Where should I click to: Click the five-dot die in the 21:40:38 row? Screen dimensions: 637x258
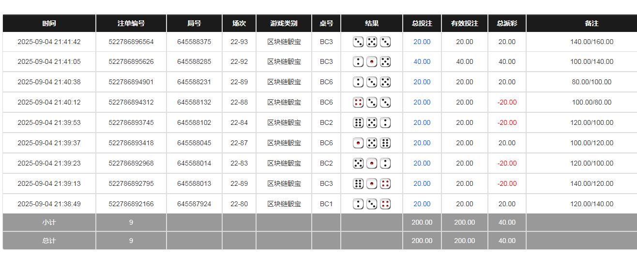point(385,82)
